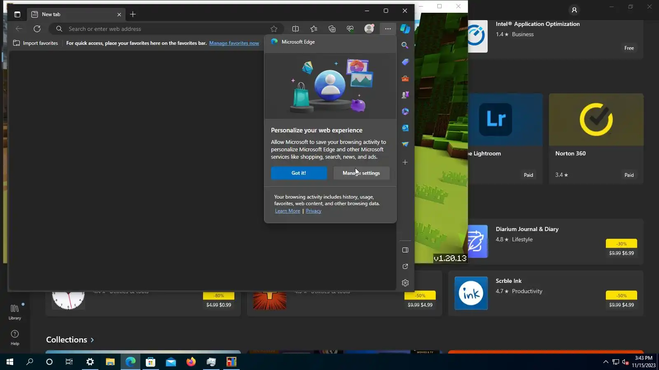Screen dimensions: 659x370
Task: Open Microsoft Store Library
Action: [x=15, y=312]
